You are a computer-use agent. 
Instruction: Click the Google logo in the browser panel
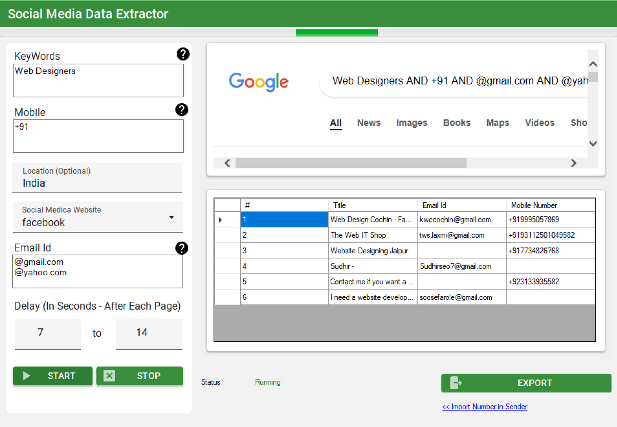click(x=259, y=82)
